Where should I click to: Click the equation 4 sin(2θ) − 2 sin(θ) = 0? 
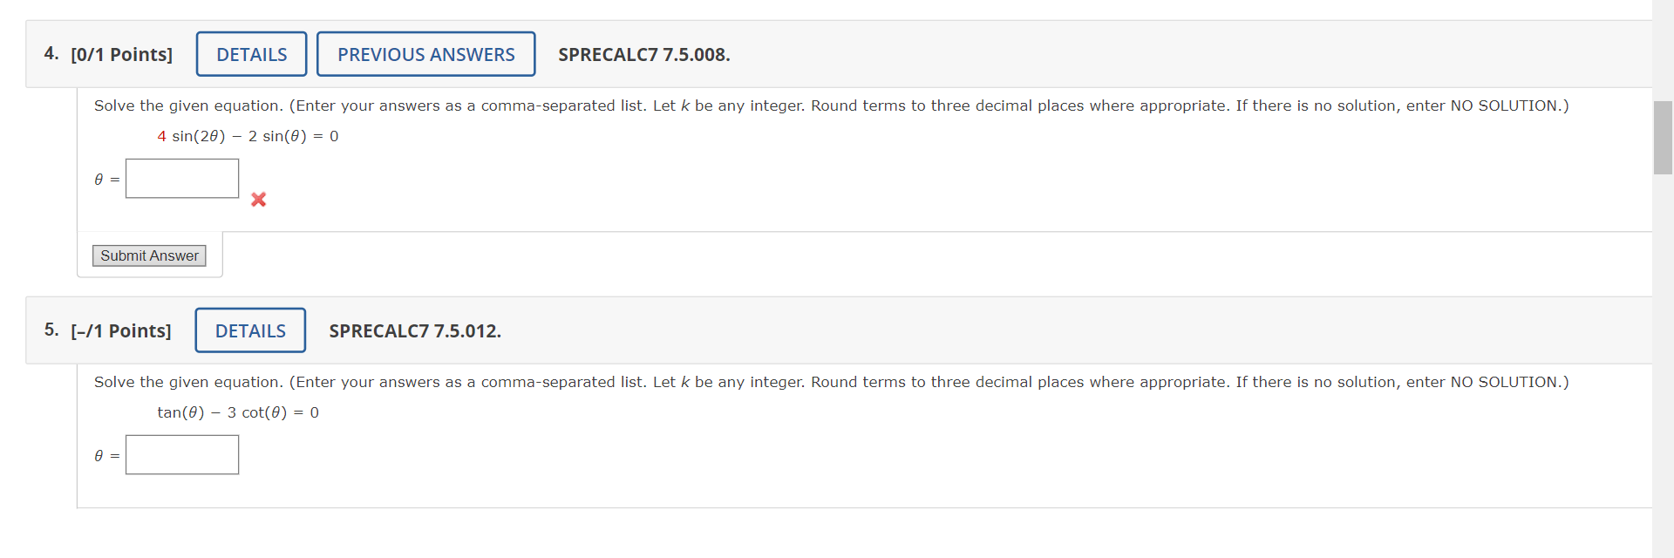pos(248,136)
